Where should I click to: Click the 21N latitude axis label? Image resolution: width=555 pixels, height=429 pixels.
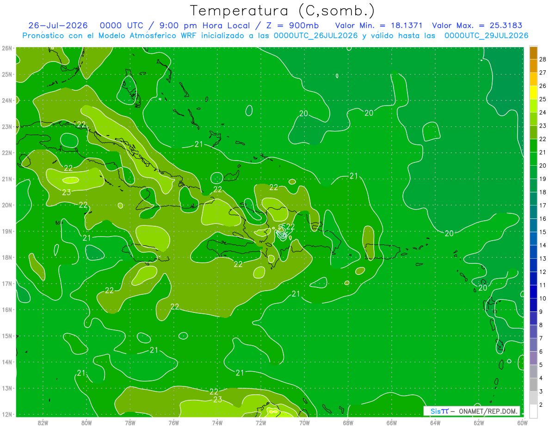(6, 179)
